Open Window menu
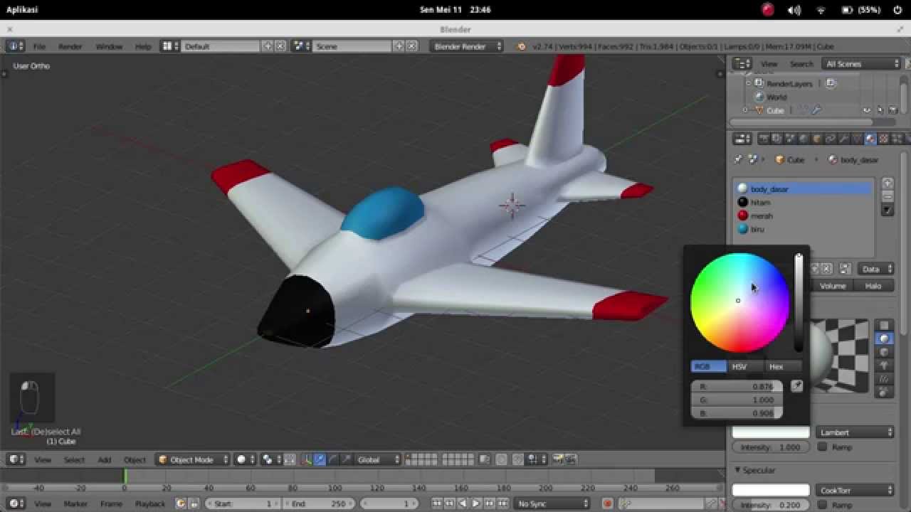Screen dimensions: 911x512 (109, 46)
